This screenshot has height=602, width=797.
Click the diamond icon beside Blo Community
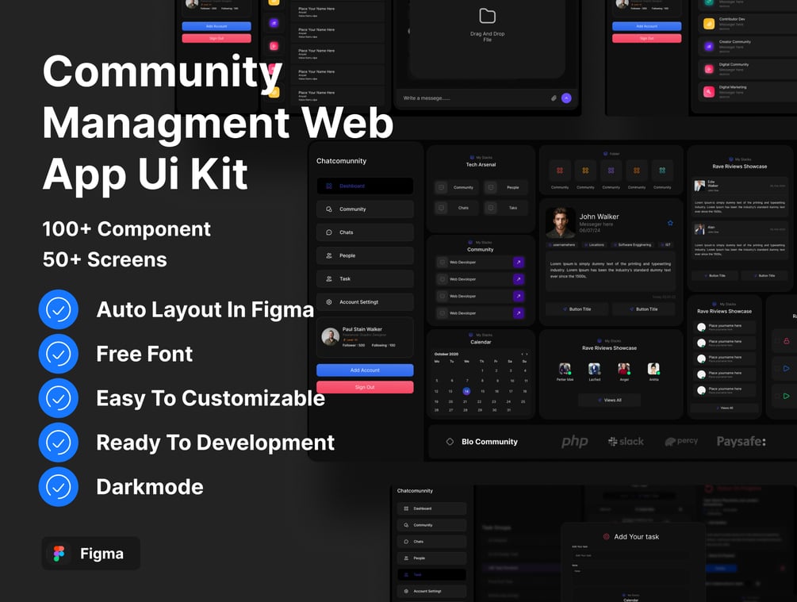click(x=450, y=442)
